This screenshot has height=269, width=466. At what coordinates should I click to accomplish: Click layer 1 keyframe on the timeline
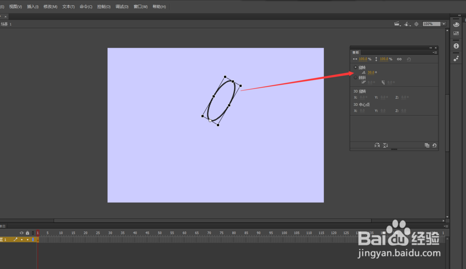coord(38,240)
